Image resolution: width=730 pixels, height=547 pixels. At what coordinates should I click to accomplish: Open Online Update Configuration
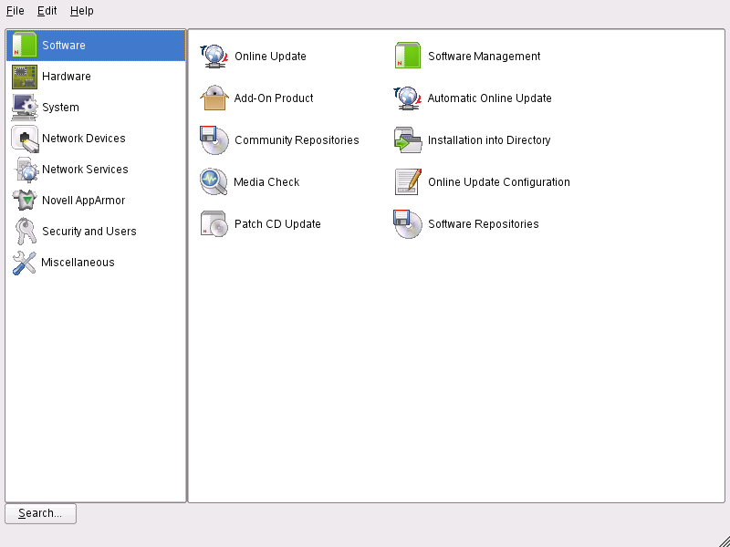[500, 181]
